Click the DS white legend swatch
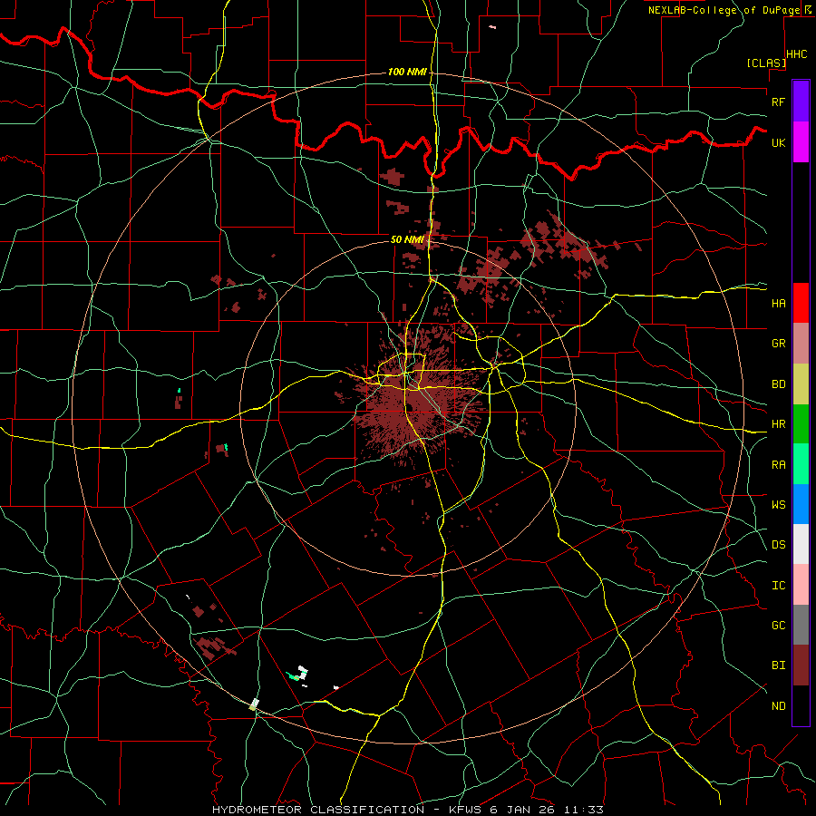Screen dimensions: 816x816 pos(801,544)
